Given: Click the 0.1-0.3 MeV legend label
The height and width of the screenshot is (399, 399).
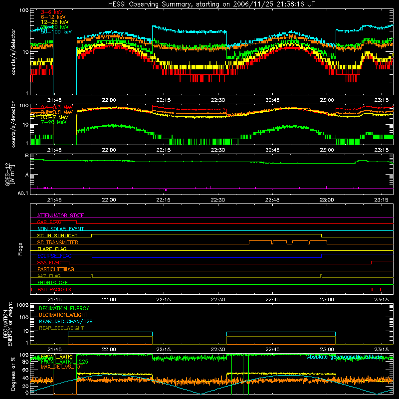Looking at the screenshot, I should (x=57, y=107).
